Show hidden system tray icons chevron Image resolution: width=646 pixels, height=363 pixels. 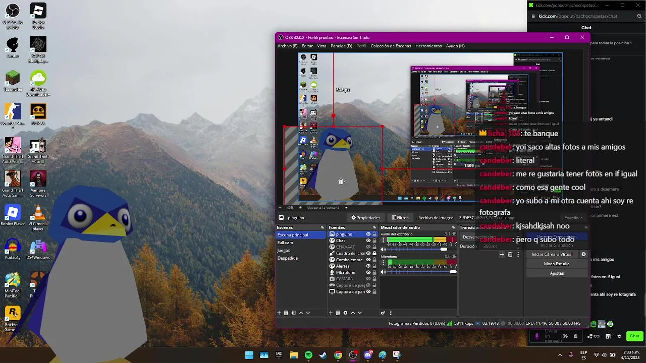(x=560, y=355)
